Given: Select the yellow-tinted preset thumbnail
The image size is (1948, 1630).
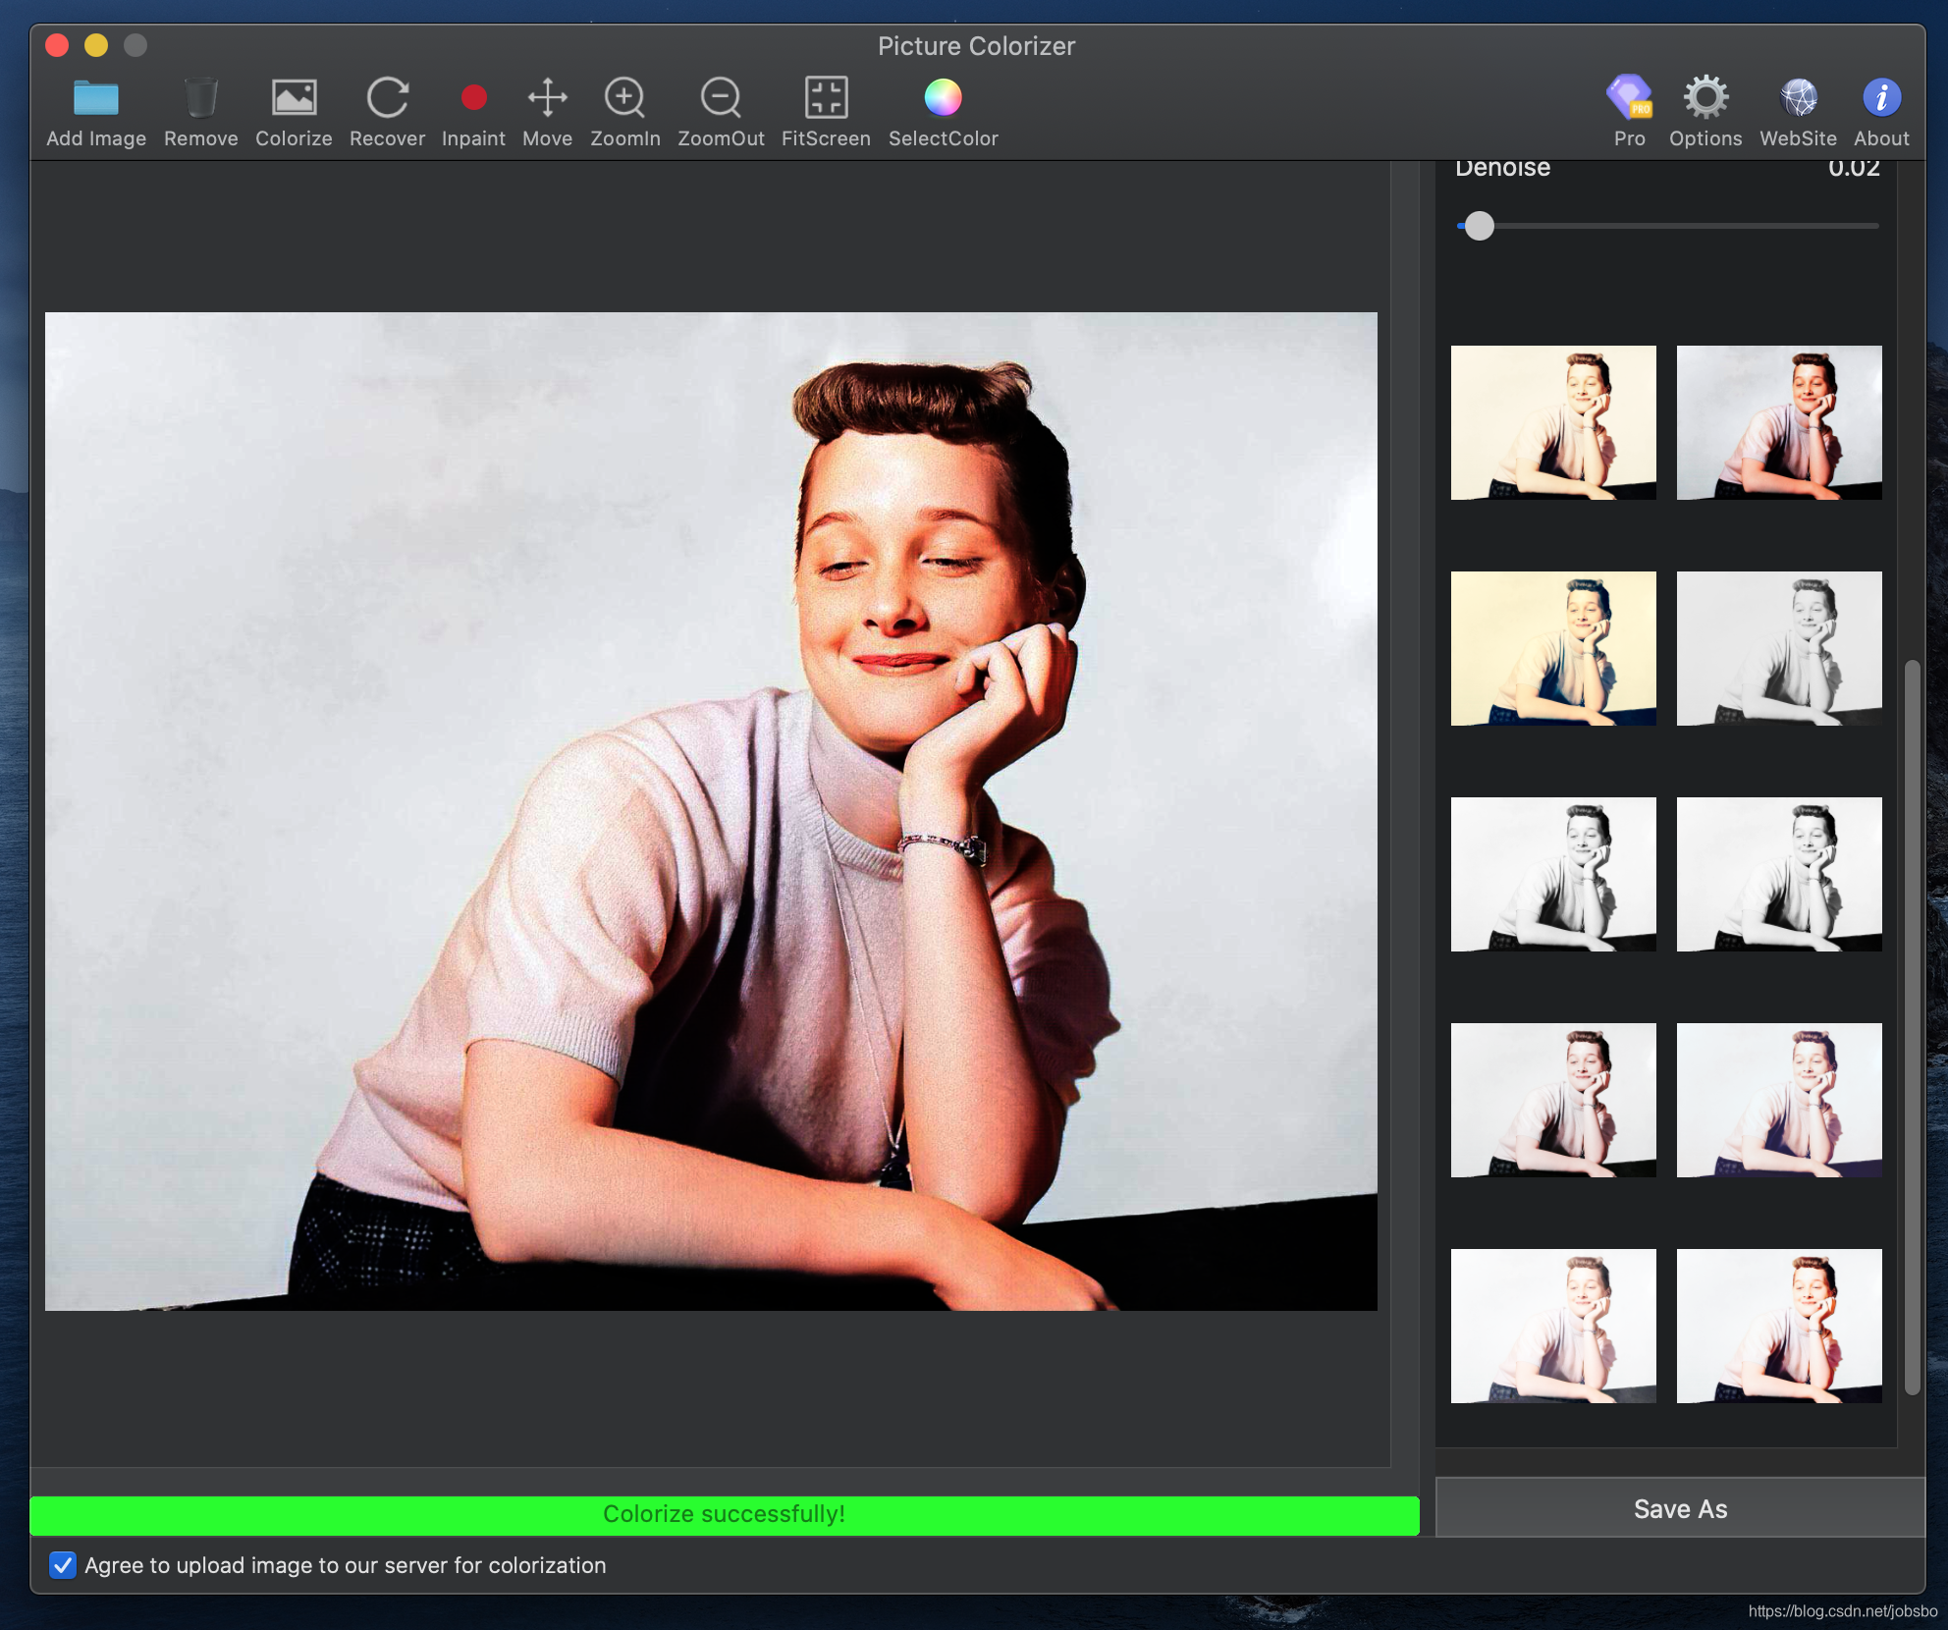Looking at the screenshot, I should [x=1553, y=649].
